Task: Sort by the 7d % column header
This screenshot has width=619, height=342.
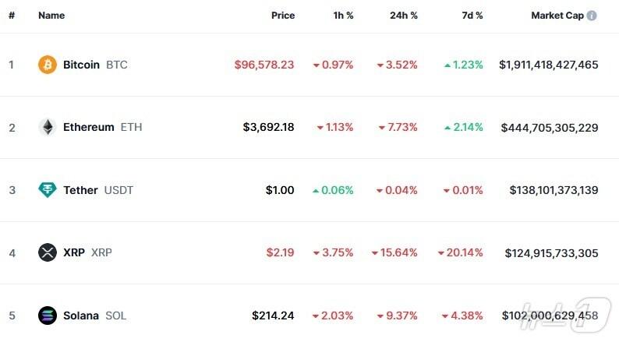Action: coord(470,16)
